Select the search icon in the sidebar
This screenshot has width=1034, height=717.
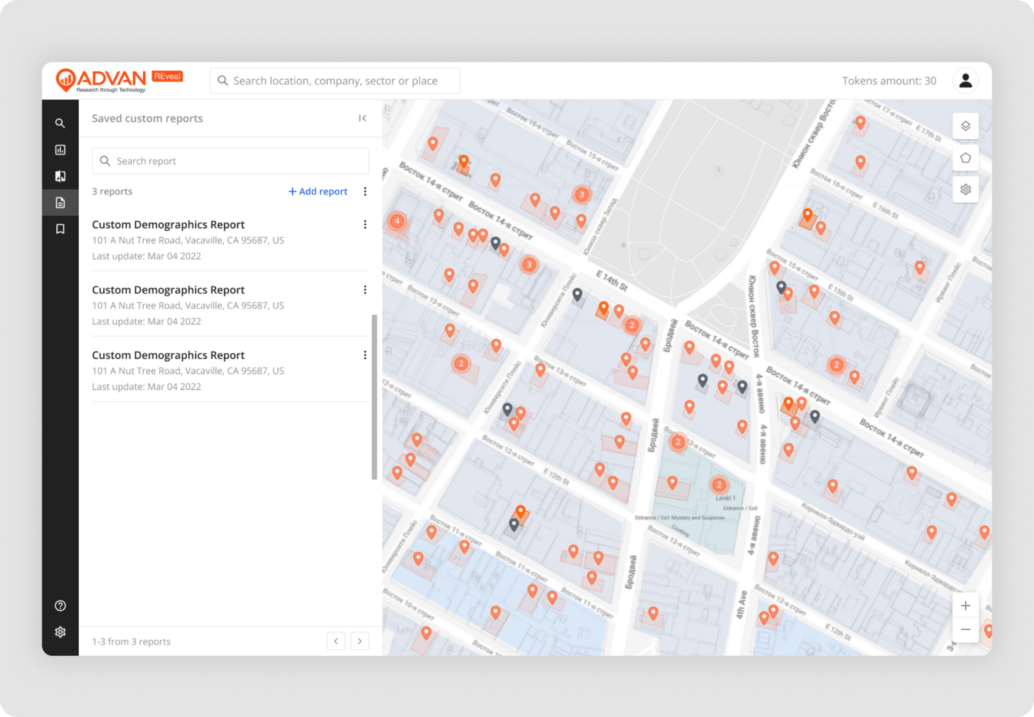(x=60, y=123)
